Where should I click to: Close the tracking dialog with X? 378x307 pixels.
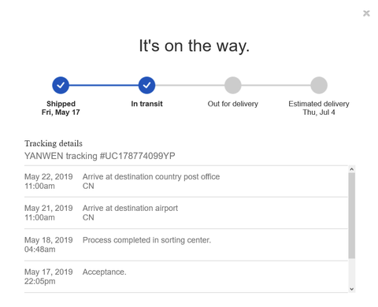[366, 13]
